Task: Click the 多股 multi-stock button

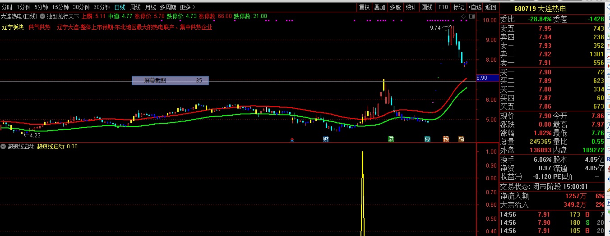Action: [395, 7]
